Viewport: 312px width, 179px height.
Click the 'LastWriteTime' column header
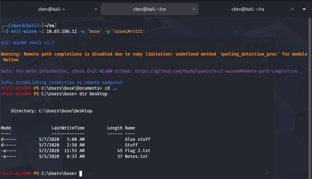pyautogui.click(x=68, y=128)
